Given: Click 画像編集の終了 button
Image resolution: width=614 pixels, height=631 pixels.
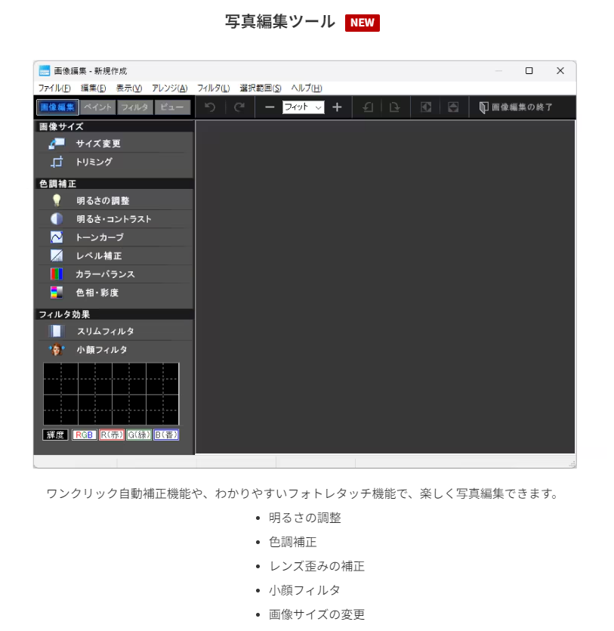Looking at the screenshot, I should pyautogui.click(x=516, y=107).
